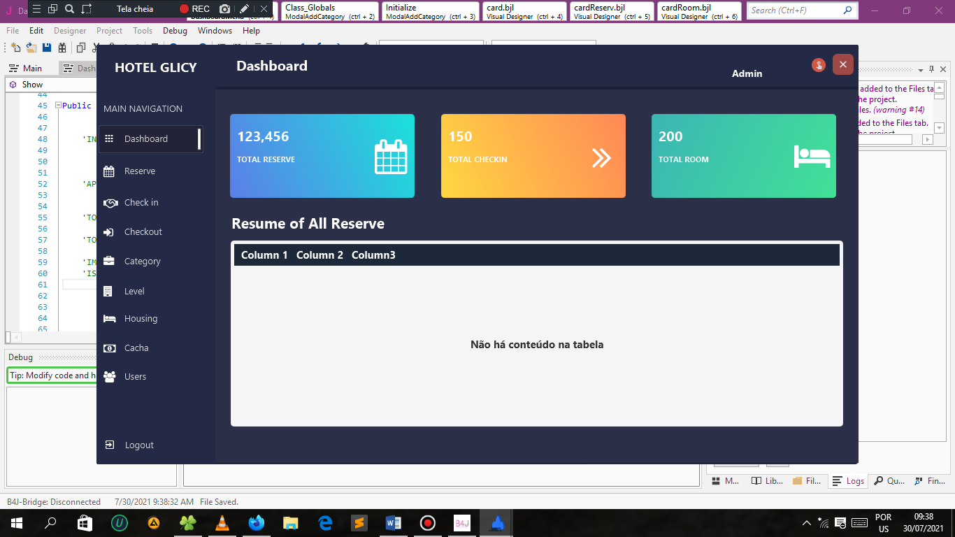This screenshot has width=955, height=537.
Task: Click the red pointer hand icon near Admin
Action: tap(819, 65)
